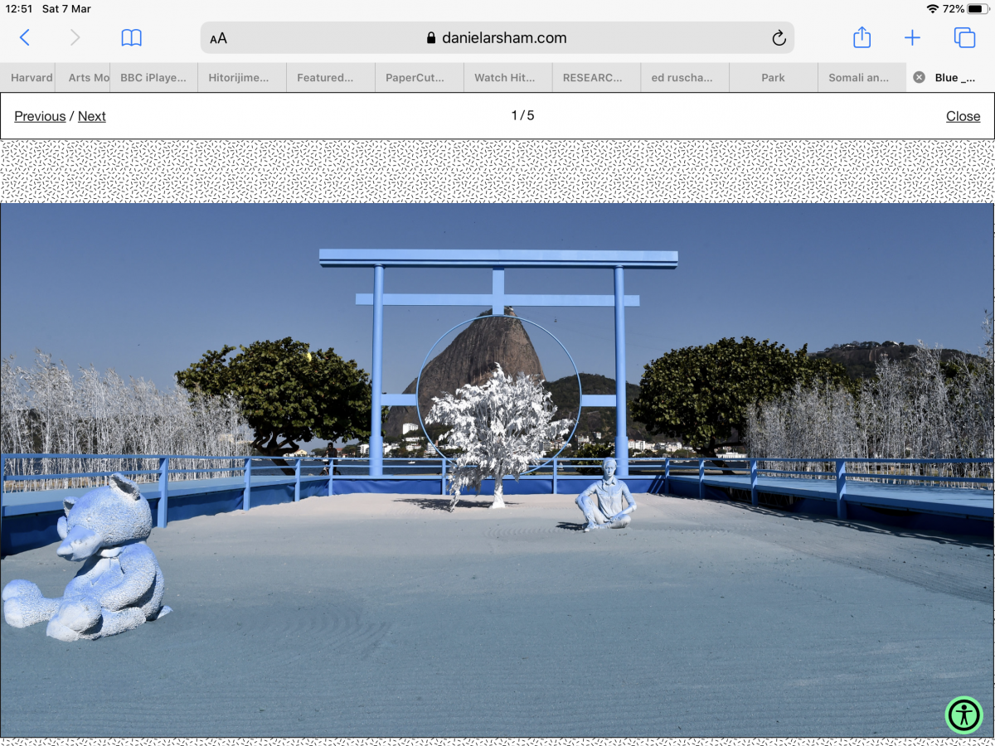Screen dimensions: 995x746
Task: Click the Next image link
Action: pos(92,116)
